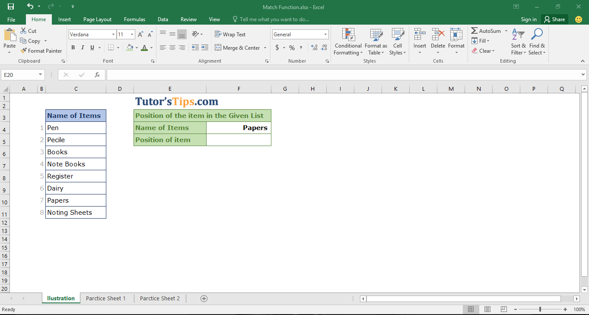This screenshot has width=589, height=315.
Task: Switch to the Insert tab
Action: 65,19
